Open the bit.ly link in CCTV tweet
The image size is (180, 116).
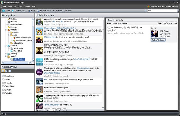click(x=82, y=59)
